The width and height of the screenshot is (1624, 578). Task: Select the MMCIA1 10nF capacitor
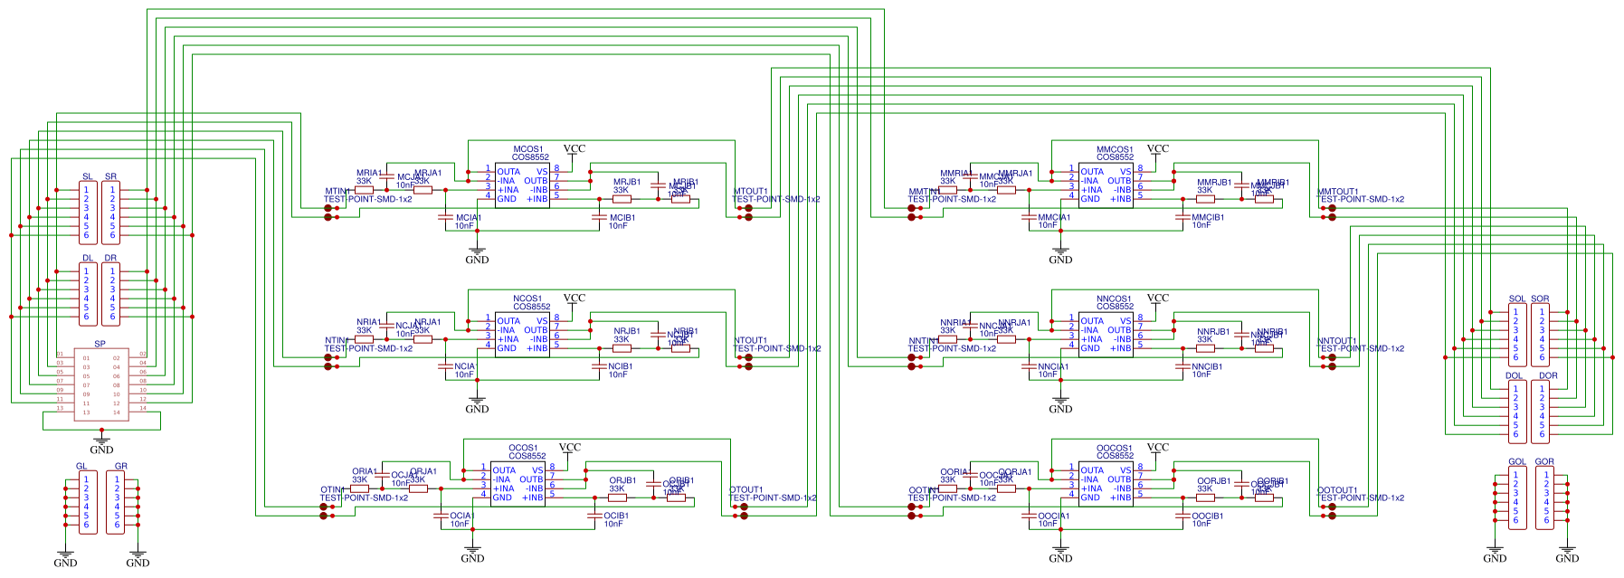[1029, 217]
